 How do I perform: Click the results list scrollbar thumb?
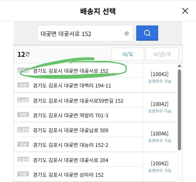pyautogui.click(x=179, y=108)
